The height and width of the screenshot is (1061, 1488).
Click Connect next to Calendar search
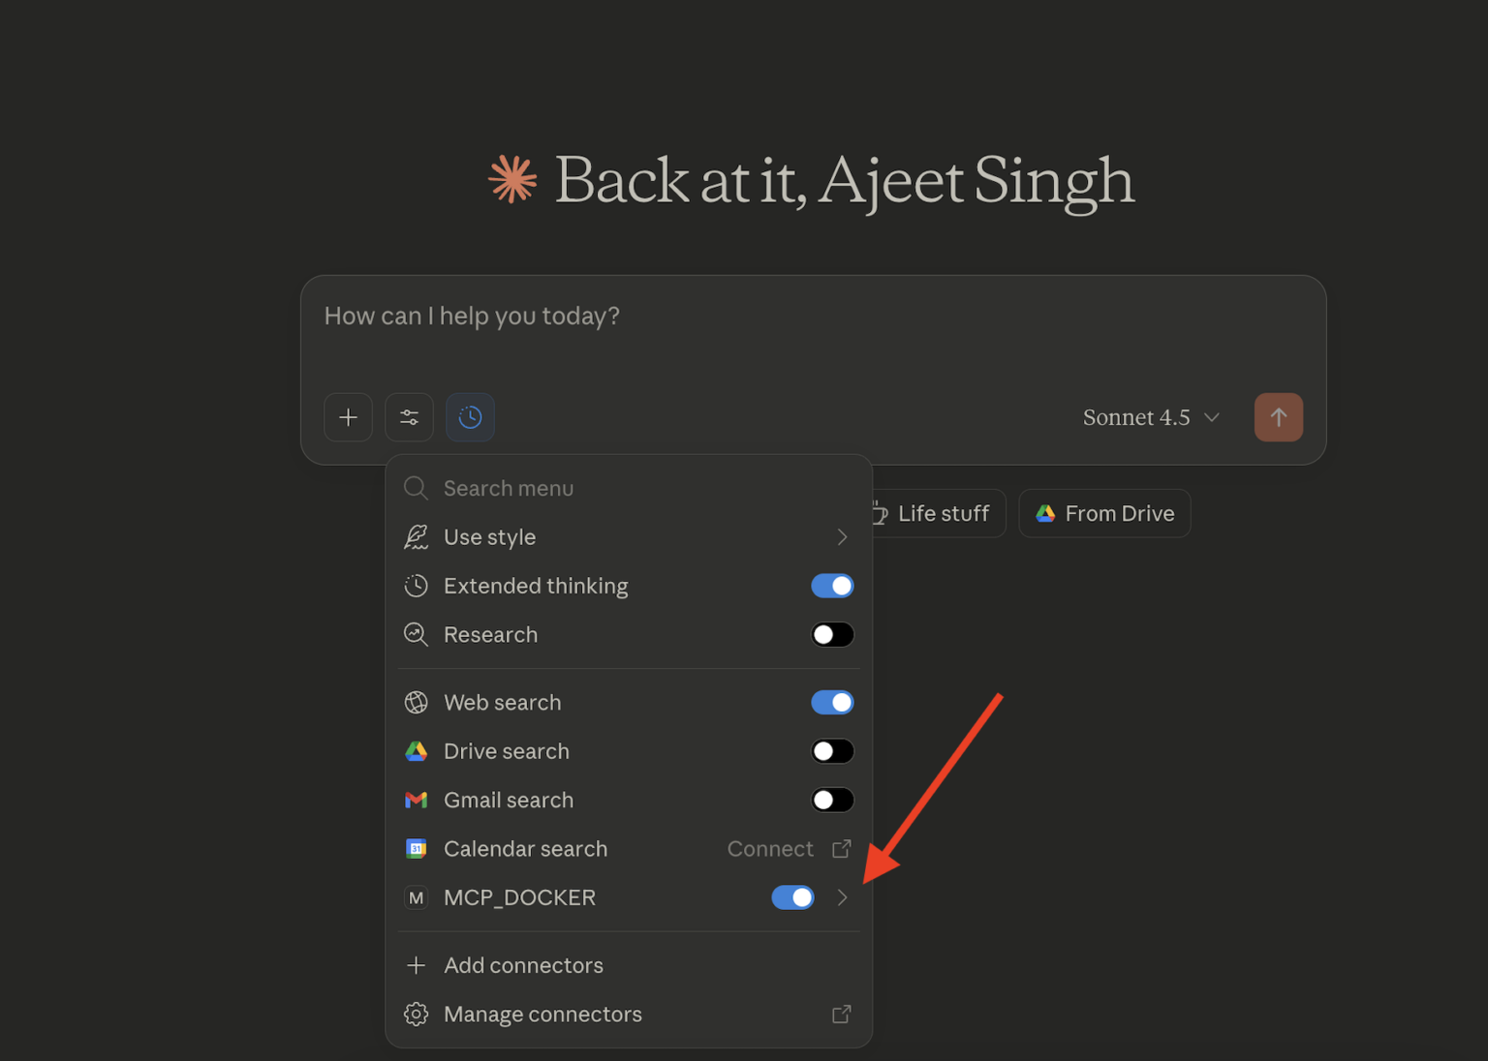click(770, 848)
